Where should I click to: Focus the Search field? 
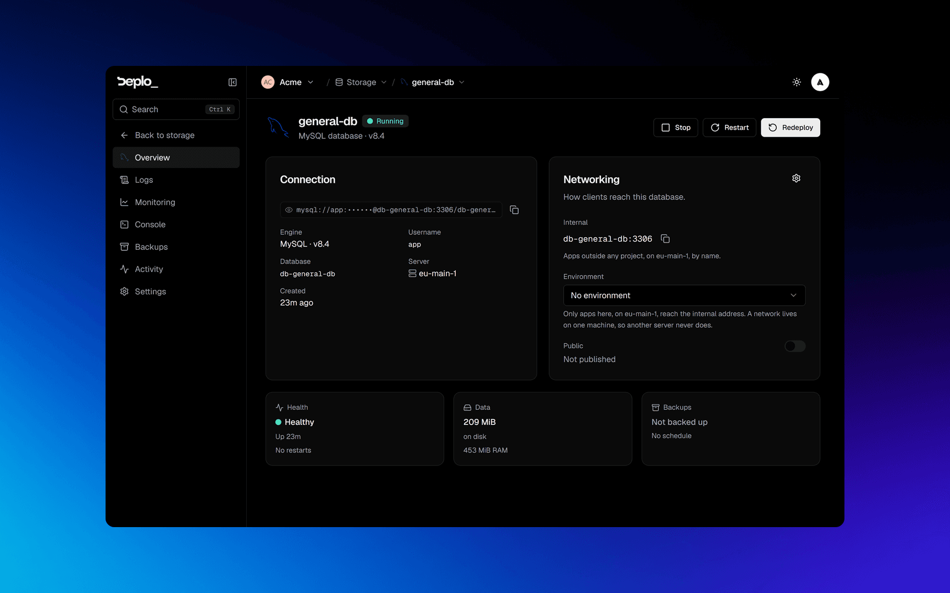[x=176, y=109]
